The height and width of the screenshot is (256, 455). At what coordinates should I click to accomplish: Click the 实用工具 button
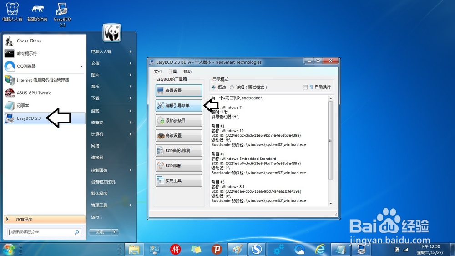(179, 181)
